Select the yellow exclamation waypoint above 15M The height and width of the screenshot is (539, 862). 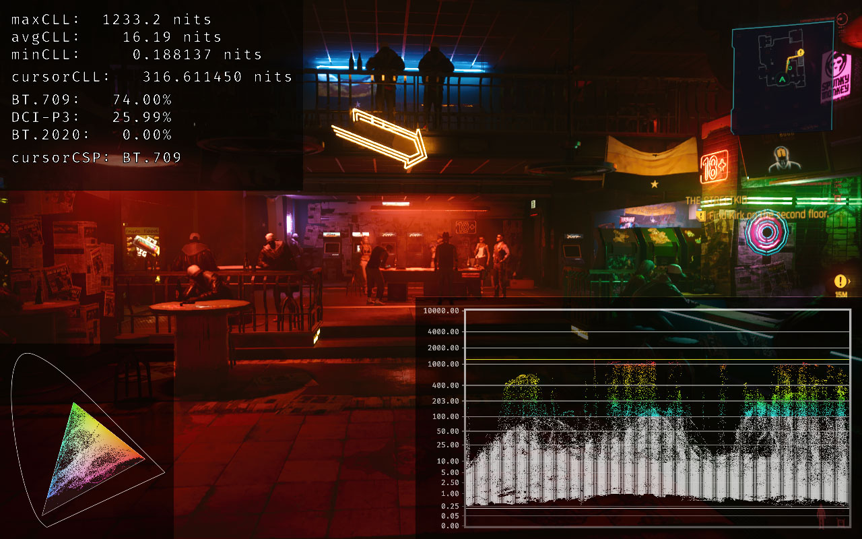point(840,281)
